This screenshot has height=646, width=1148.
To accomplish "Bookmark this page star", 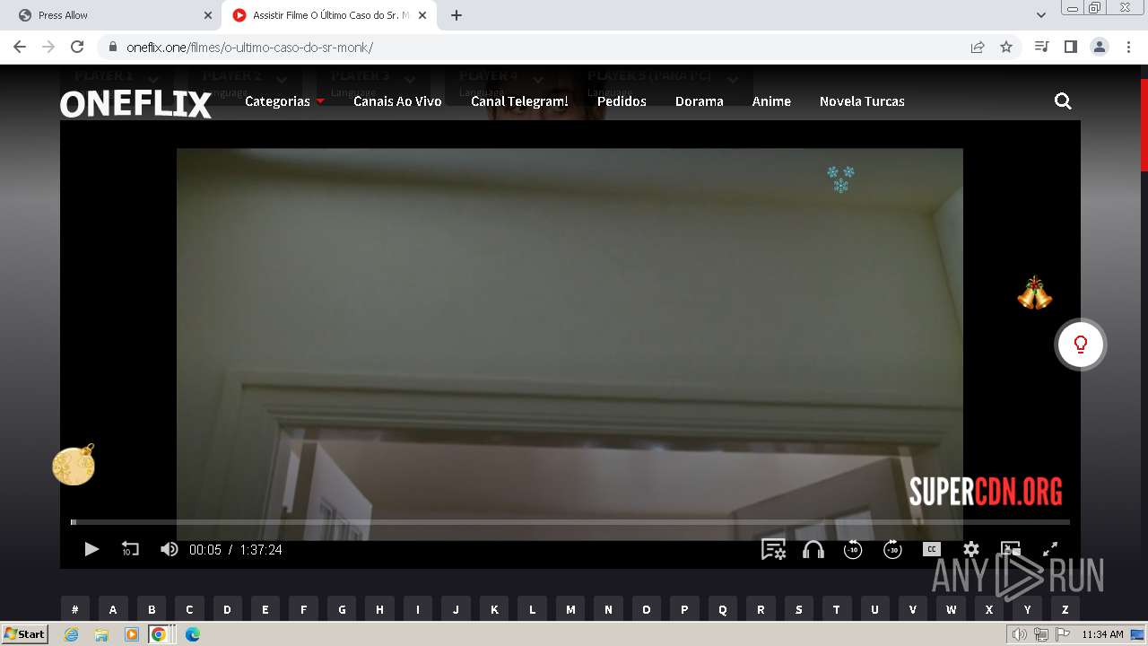I will point(1006,47).
